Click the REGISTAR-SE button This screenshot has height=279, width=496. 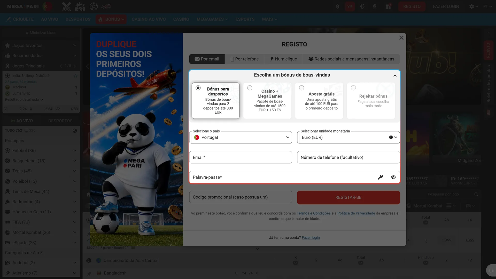(348, 197)
